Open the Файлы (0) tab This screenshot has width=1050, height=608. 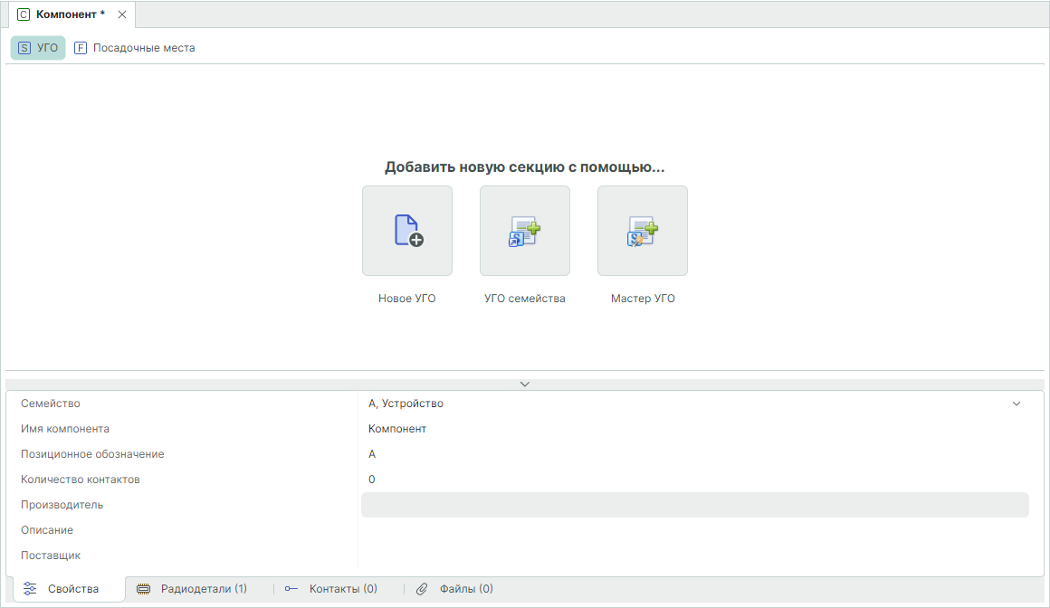(454, 589)
